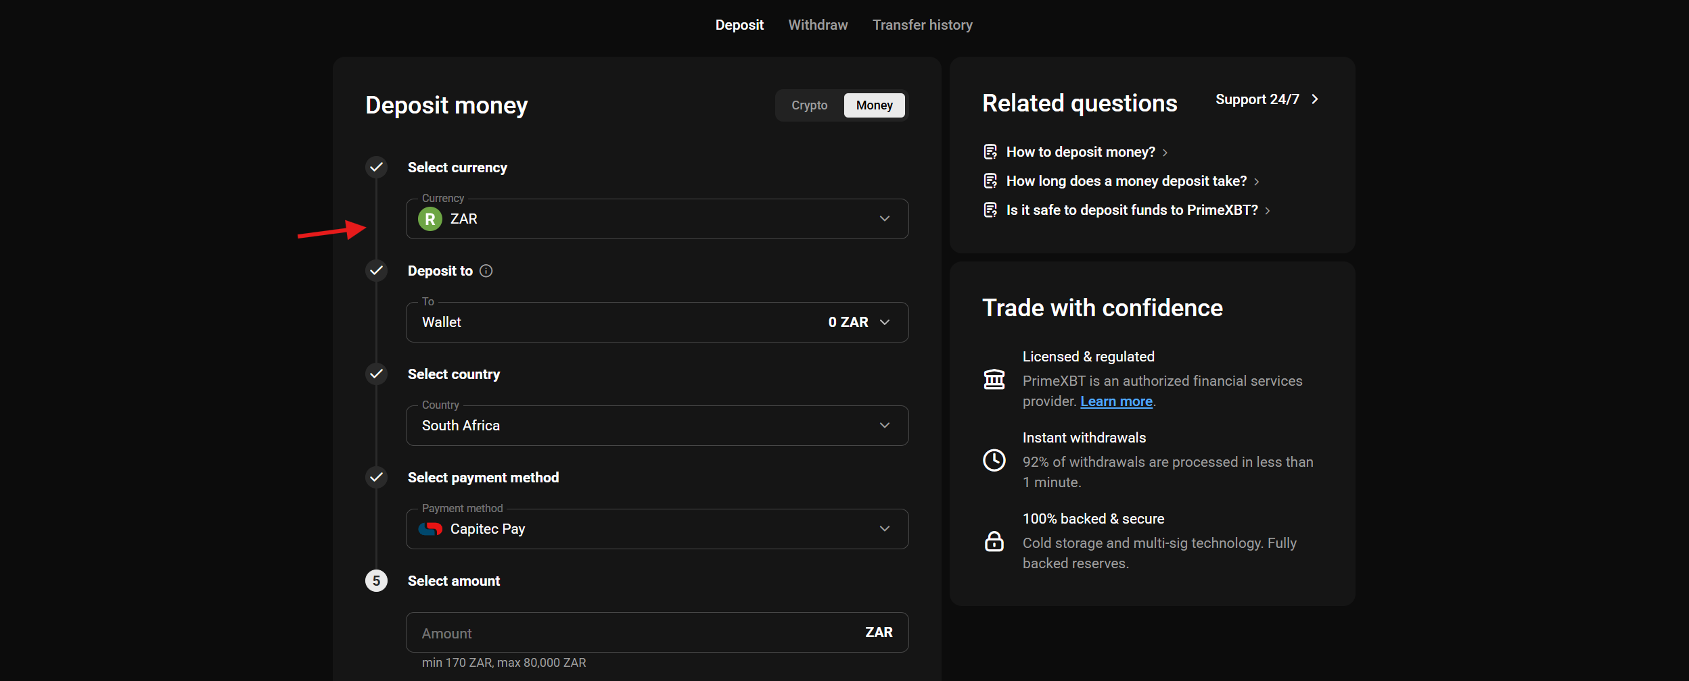
Task: Click the ZAR currency icon
Action: tap(431, 219)
